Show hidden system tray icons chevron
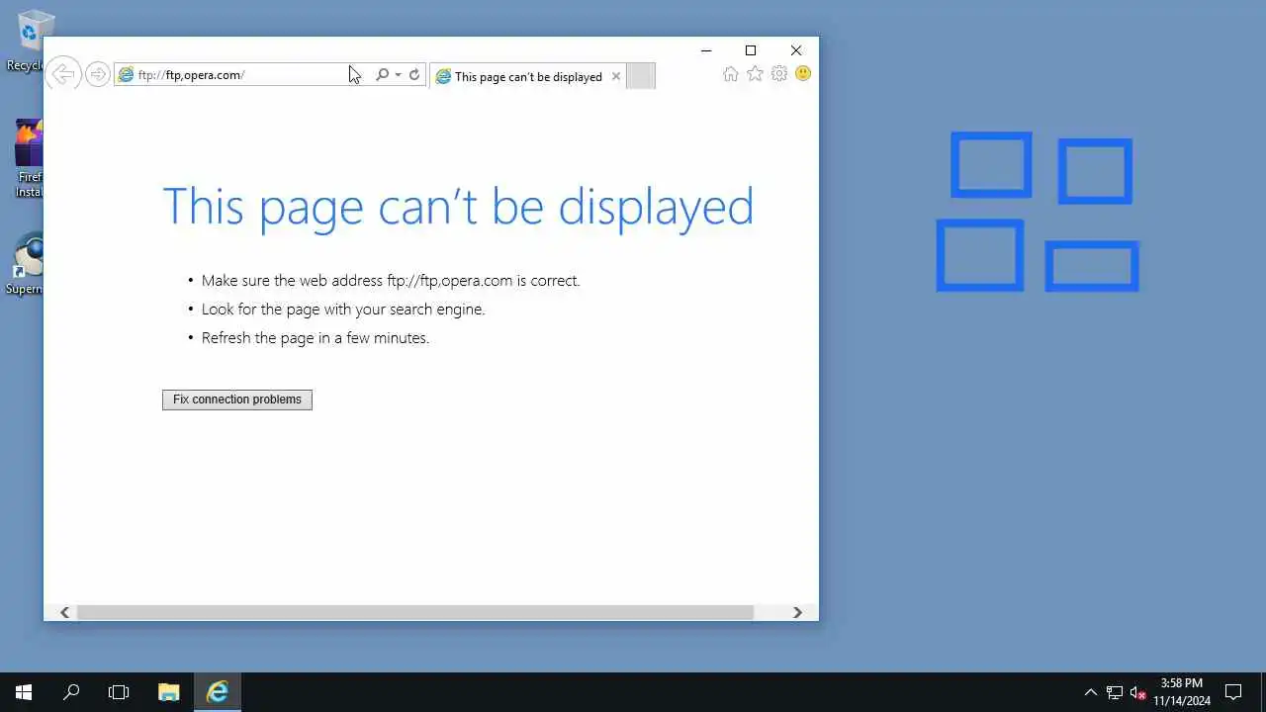The width and height of the screenshot is (1266, 712). click(x=1091, y=692)
